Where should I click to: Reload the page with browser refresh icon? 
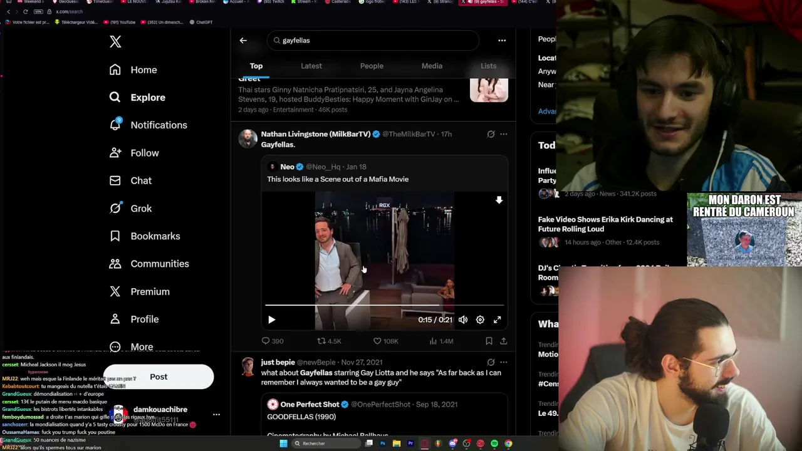(25, 12)
